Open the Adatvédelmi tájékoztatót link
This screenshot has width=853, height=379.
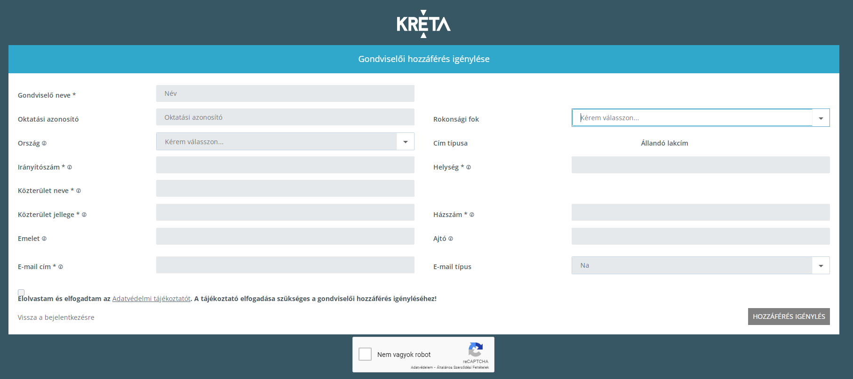(x=151, y=299)
